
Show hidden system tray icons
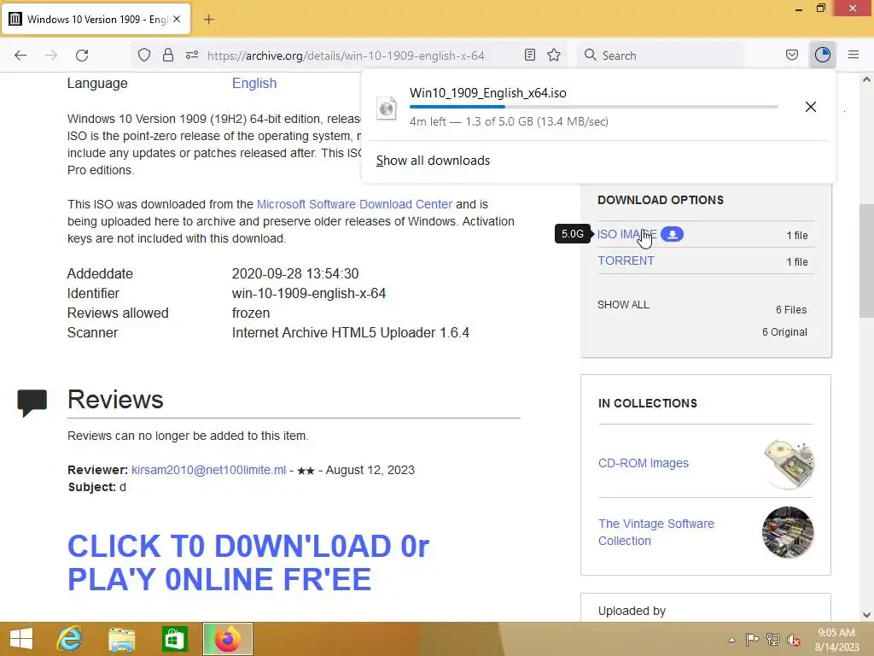[731, 639]
